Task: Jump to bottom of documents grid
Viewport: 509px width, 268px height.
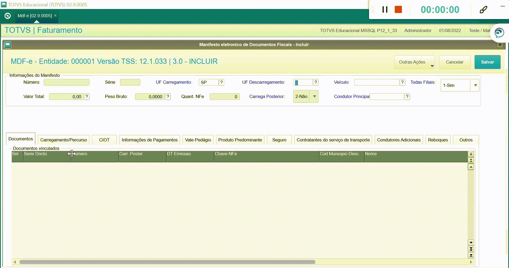Action: (471, 255)
